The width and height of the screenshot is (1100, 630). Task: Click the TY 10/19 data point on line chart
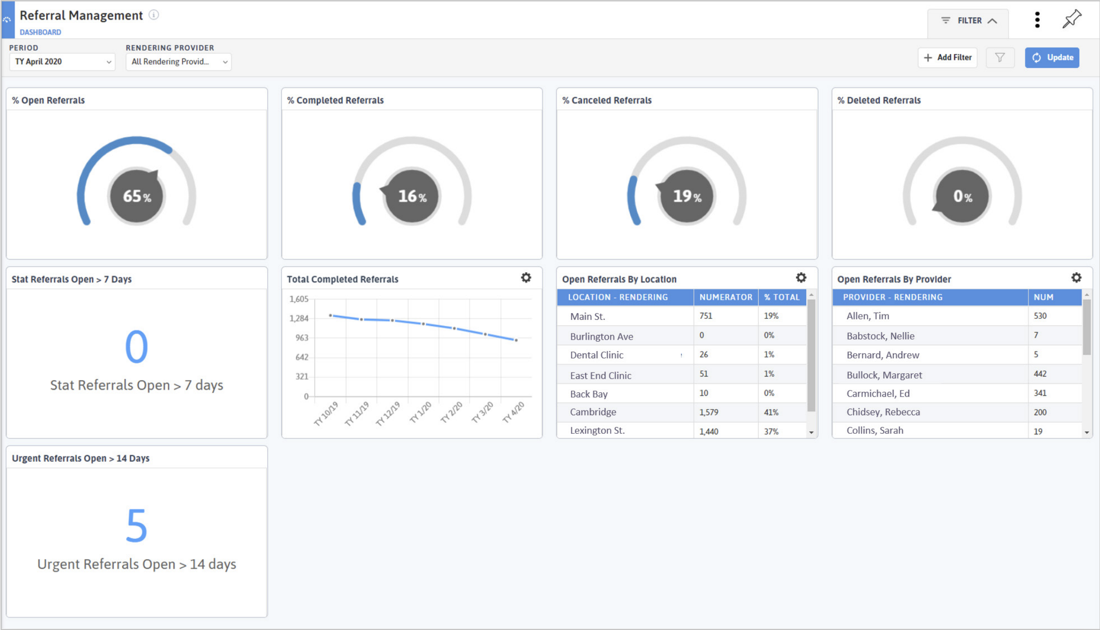[x=330, y=315]
